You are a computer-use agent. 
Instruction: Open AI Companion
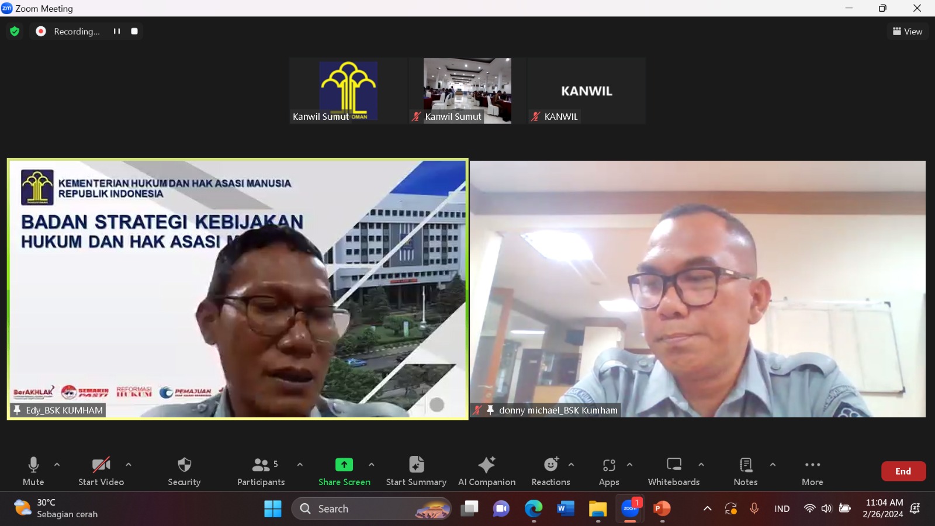[487, 471]
